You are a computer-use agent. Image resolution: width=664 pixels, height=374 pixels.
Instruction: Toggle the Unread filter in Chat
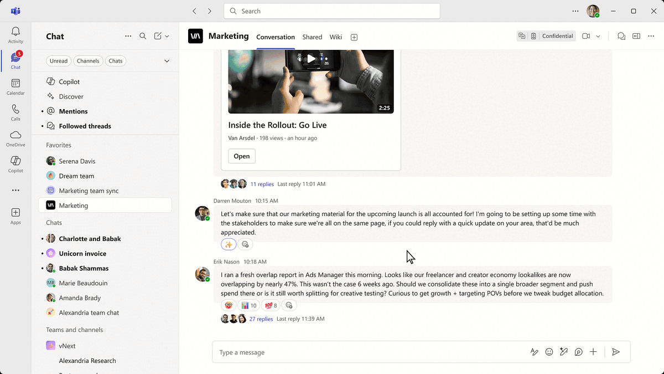click(x=59, y=61)
